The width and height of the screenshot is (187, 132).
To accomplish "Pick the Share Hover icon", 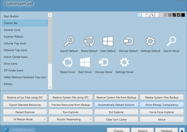I will (x=67, y=62).
